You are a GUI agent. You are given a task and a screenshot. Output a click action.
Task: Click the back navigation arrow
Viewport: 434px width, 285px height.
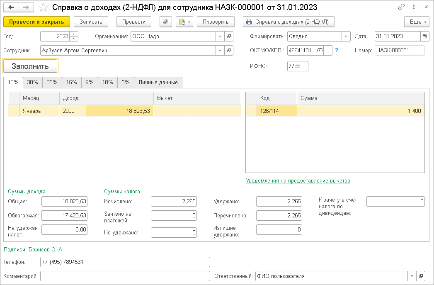pos(11,7)
